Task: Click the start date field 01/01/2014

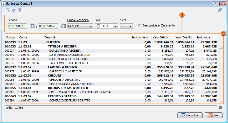Action: point(17,26)
